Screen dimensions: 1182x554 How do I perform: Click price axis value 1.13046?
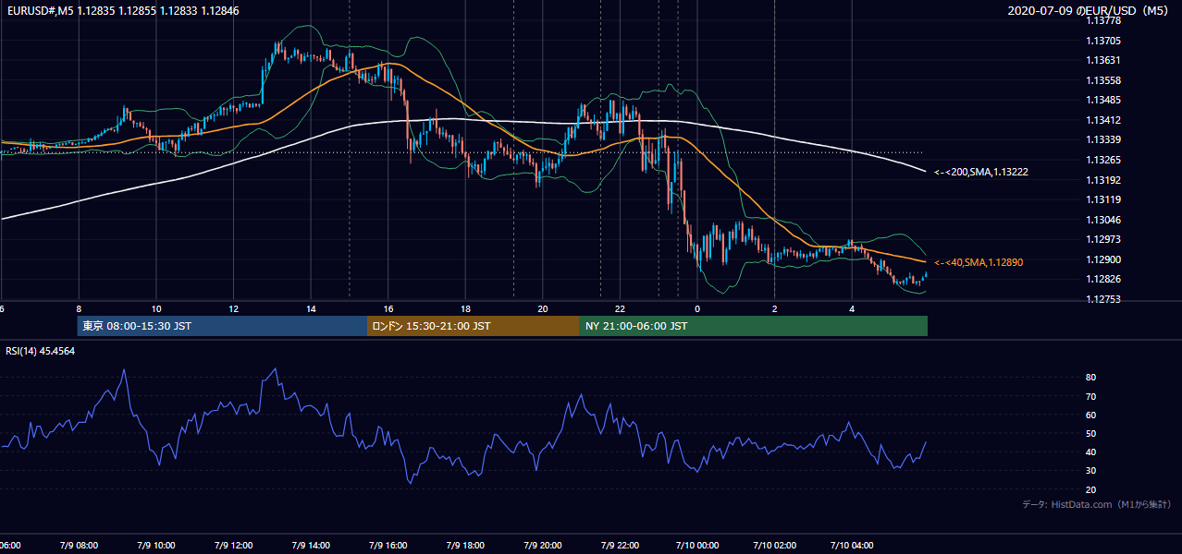tap(1103, 220)
